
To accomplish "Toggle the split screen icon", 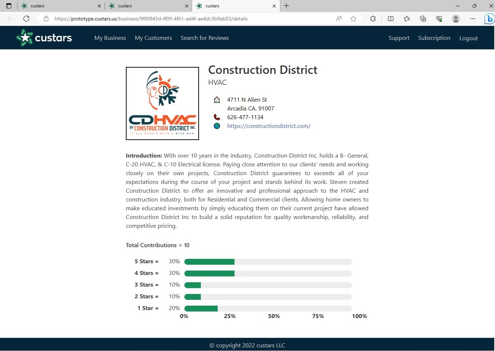I will click(x=391, y=19).
